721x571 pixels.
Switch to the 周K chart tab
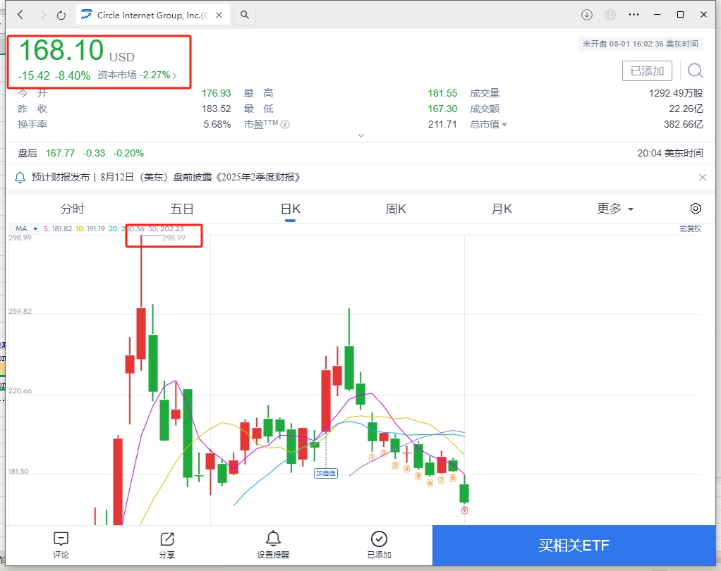pos(396,209)
